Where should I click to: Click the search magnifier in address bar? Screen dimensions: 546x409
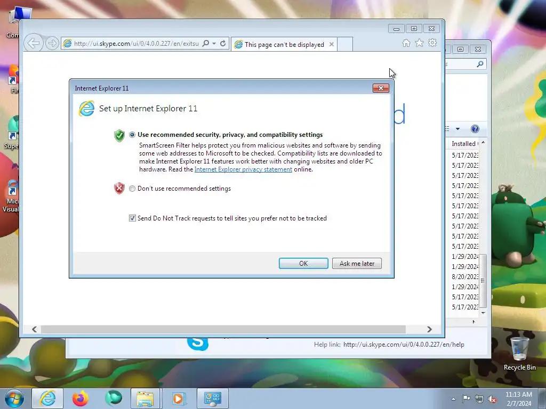tap(206, 44)
